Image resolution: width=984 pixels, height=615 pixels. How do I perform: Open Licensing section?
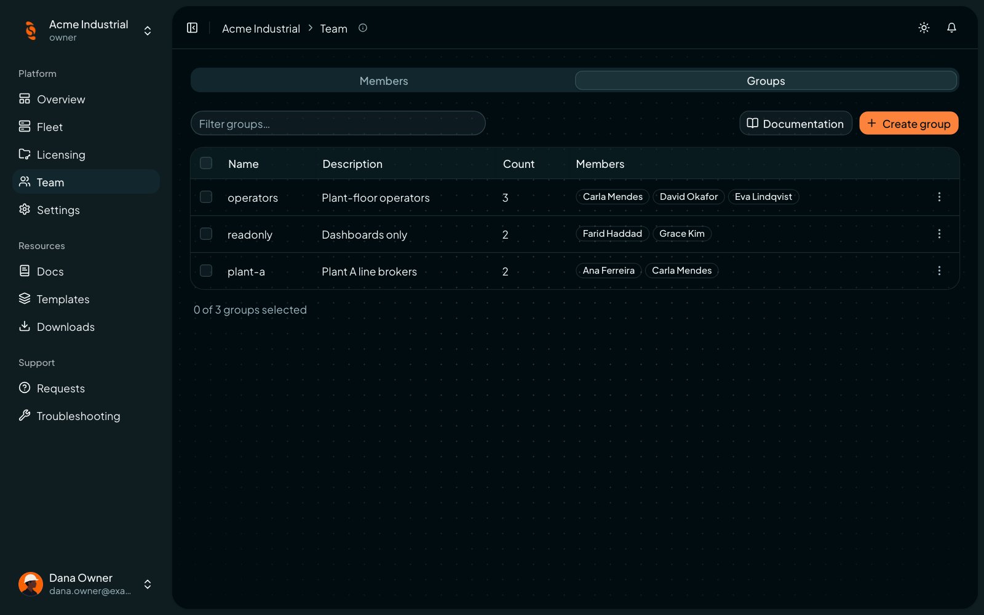(x=86, y=154)
